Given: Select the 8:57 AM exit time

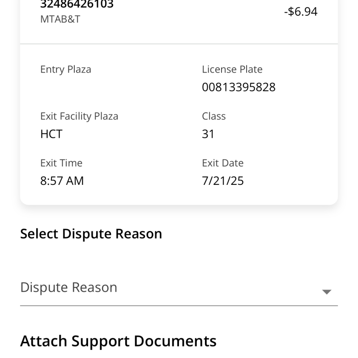Looking at the screenshot, I should click(x=62, y=181).
